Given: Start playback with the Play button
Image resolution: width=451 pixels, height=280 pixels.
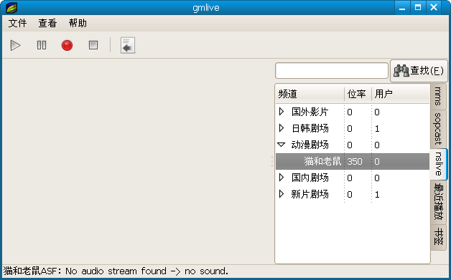Looking at the screenshot, I should pos(15,45).
